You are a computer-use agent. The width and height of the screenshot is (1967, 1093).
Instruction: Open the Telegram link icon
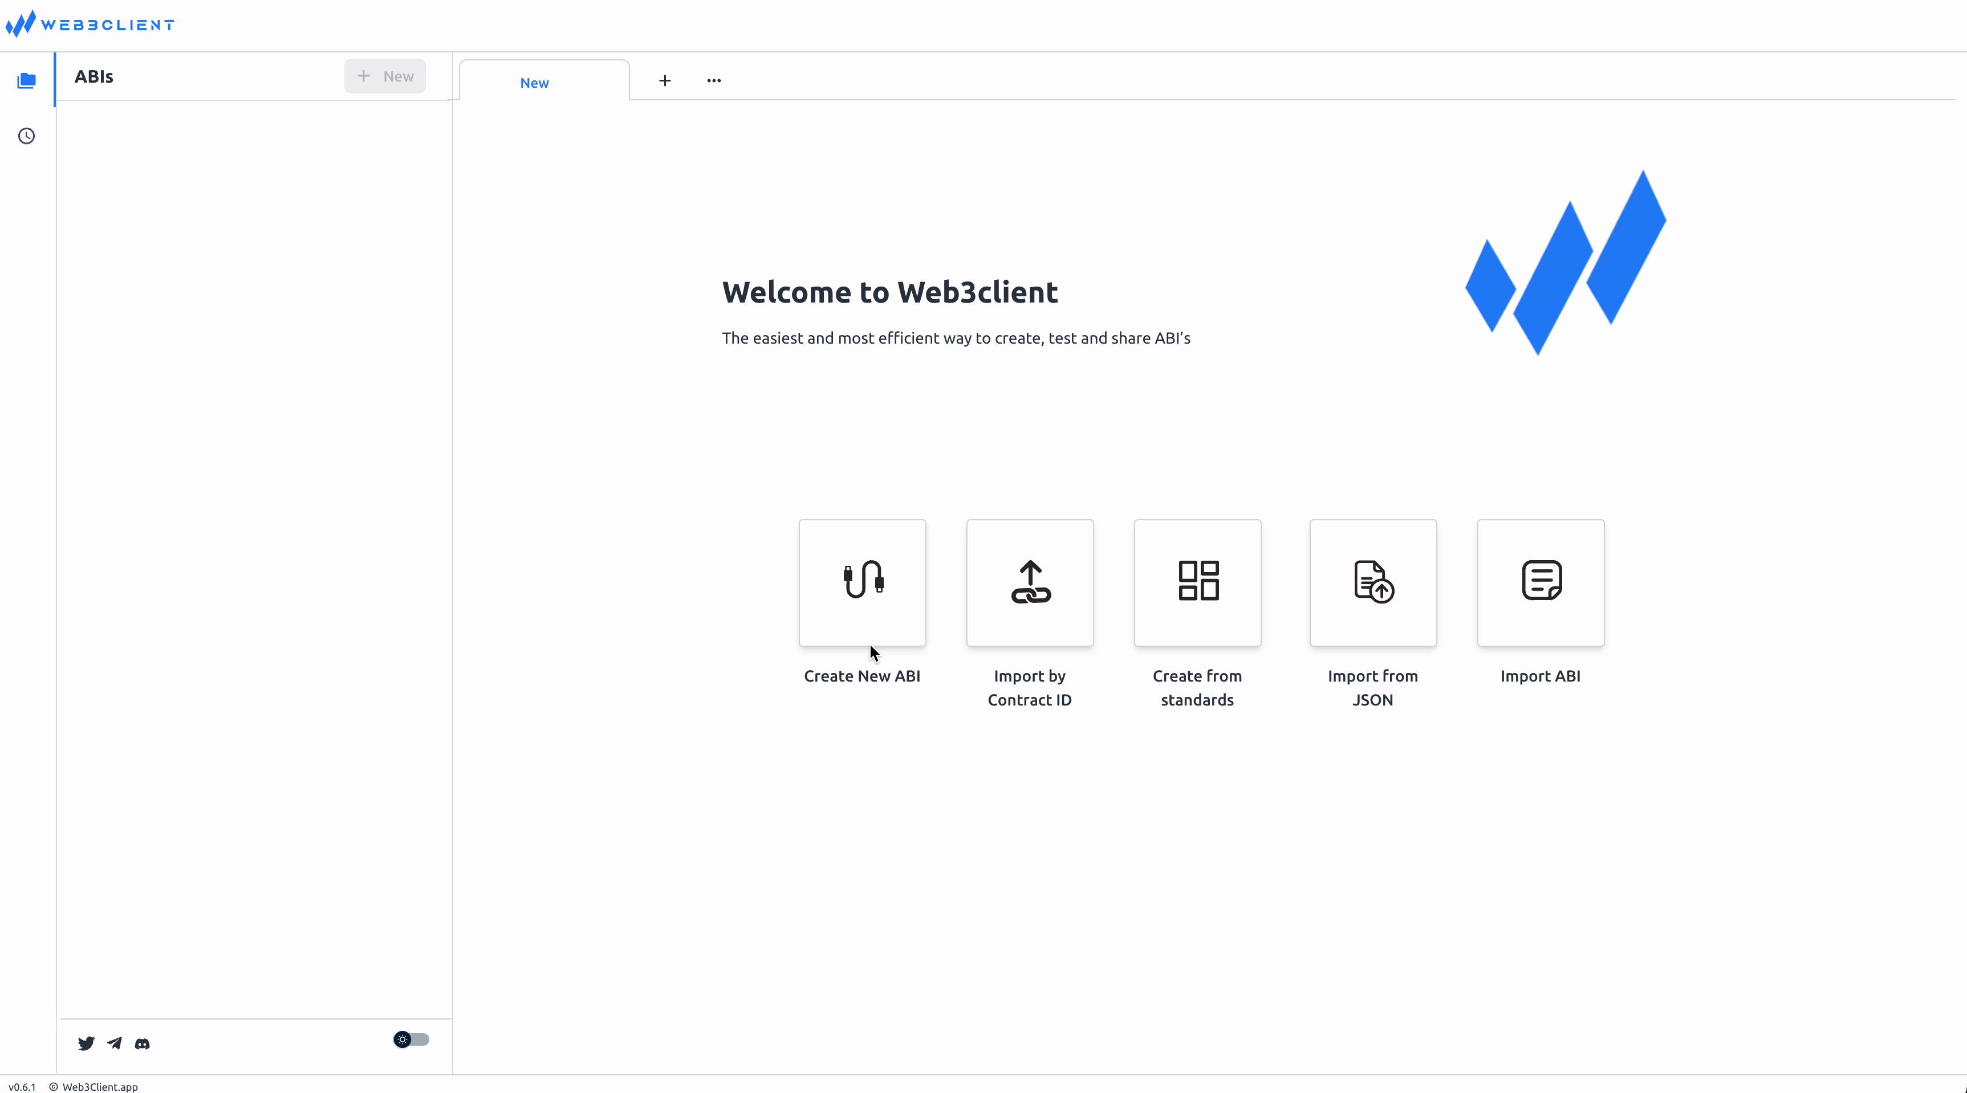point(115,1043)
